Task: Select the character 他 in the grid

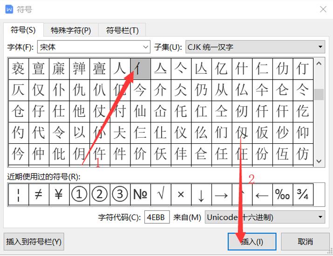Action: [80, 111]
